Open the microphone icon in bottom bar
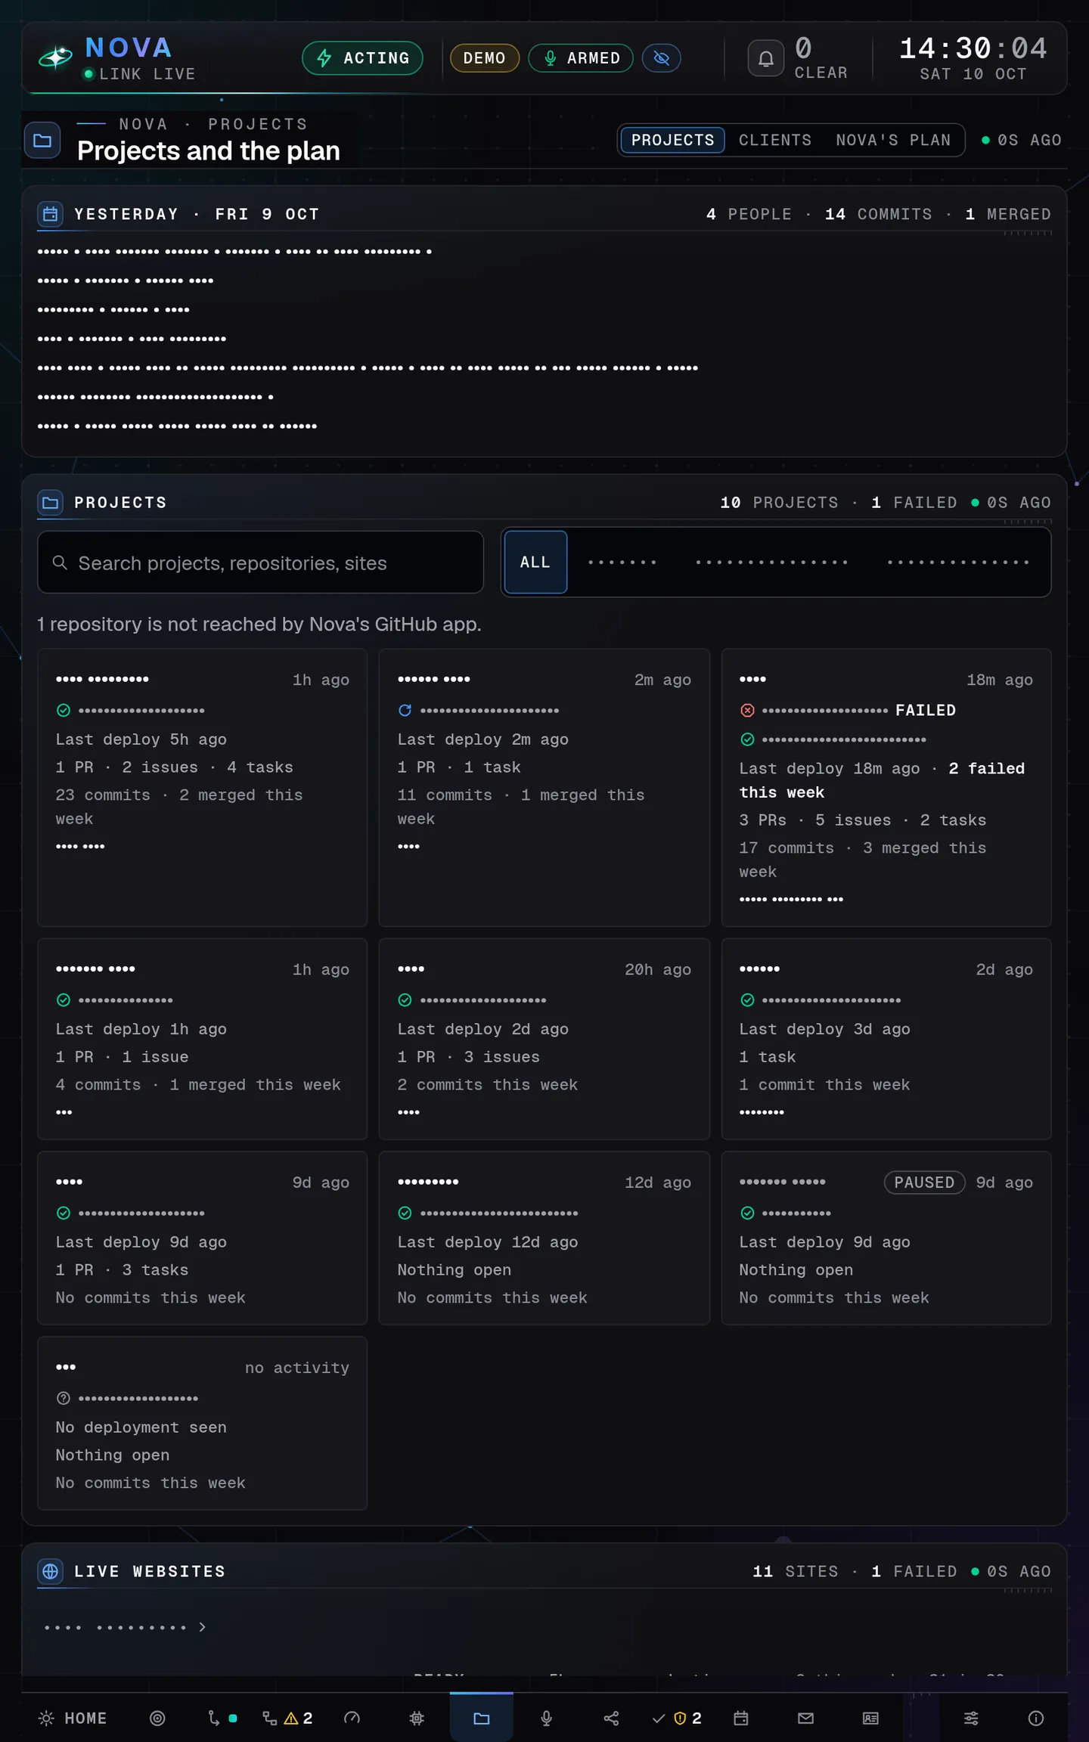The width and height of the screenshot is (1089, 1742). pos(546,1718)
